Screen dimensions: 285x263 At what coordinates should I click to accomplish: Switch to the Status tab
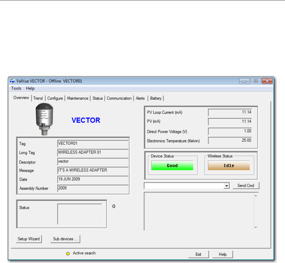98,98
